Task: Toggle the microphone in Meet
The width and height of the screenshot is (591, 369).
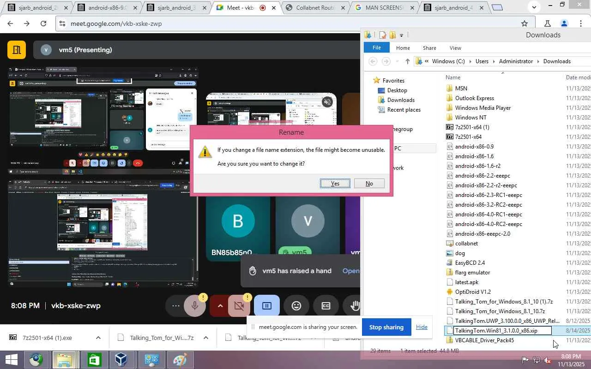Action: [195, 305]
